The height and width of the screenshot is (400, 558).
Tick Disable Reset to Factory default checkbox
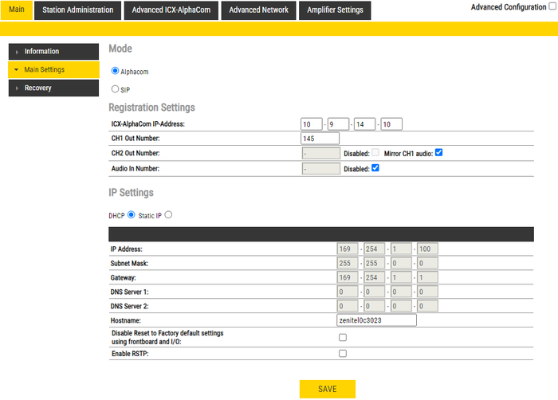pyautogui.click(x=343, y=337)
